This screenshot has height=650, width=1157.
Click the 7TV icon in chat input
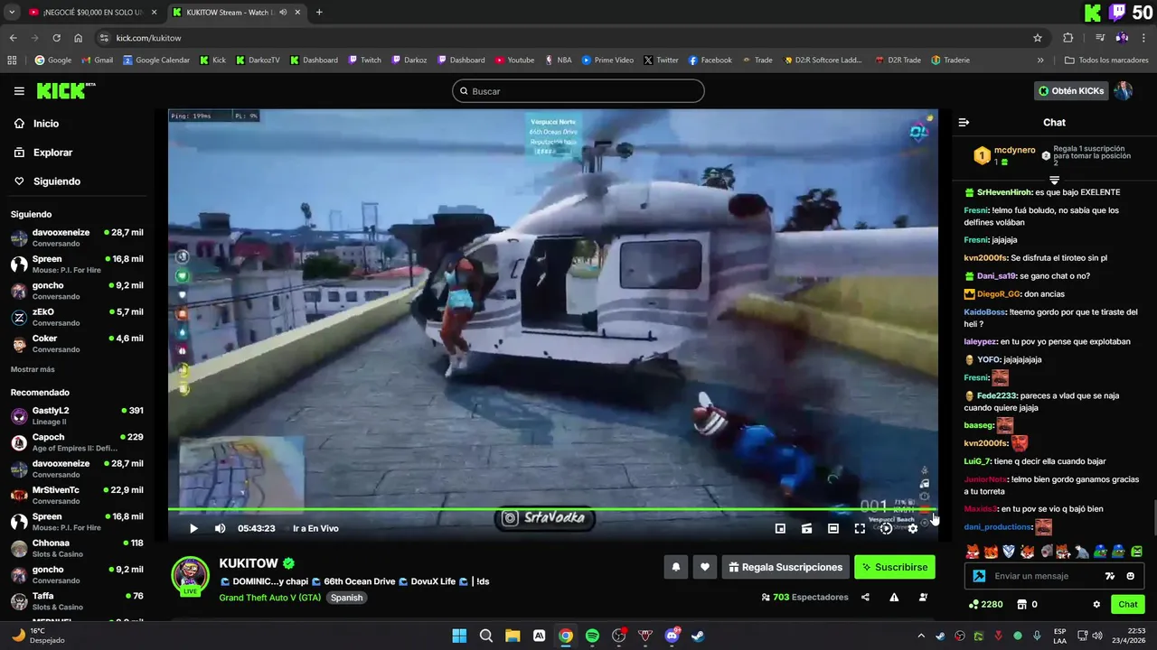(1110, 576)
